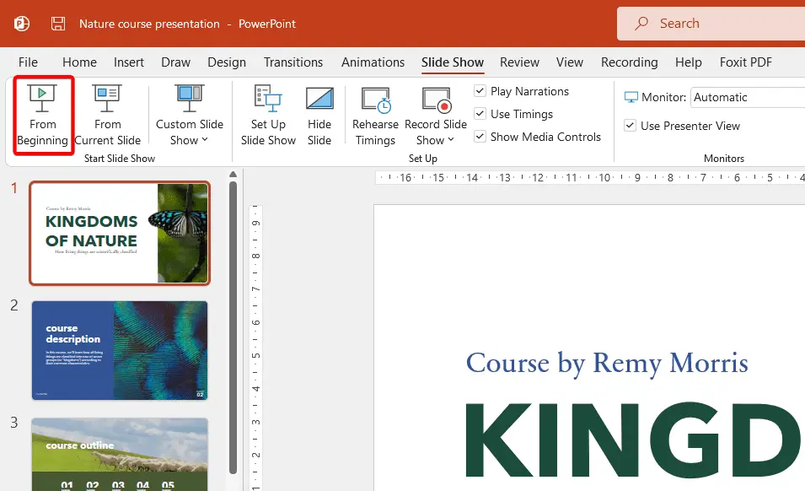Start slide show From Beginning
The height and width of the screenshot is (491, 805).
coord(43,116)
